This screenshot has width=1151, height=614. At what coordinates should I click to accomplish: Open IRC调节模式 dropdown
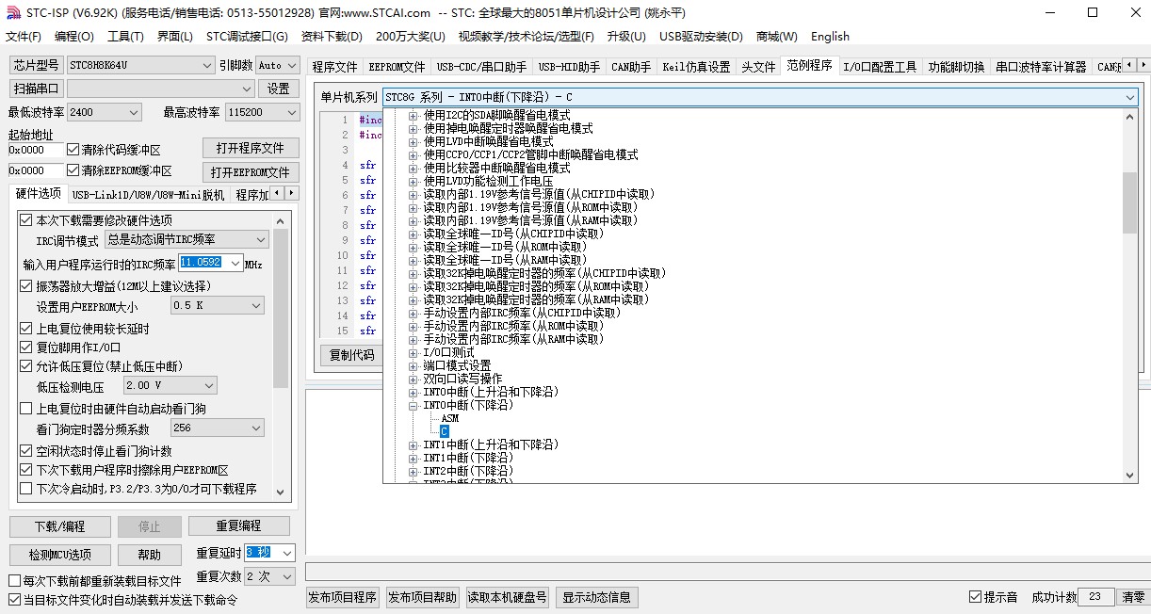[x=186, y=240]
